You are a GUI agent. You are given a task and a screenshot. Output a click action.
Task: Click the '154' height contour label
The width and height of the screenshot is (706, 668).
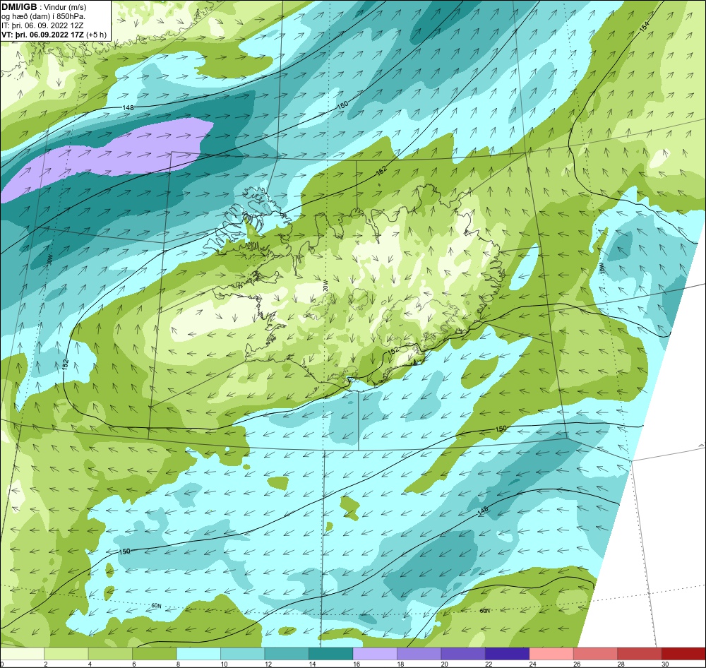click(x=645, y=26)
